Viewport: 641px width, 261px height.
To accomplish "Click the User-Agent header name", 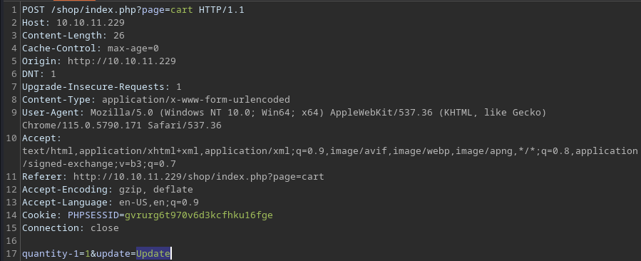I will 51,112.
